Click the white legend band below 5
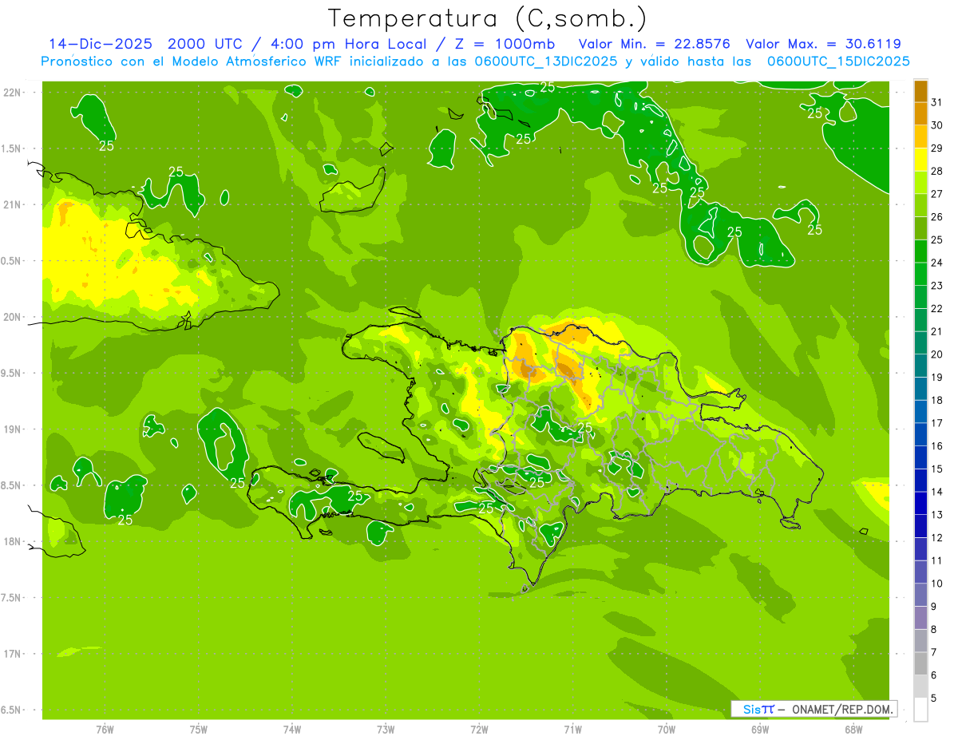 (920, 710)
